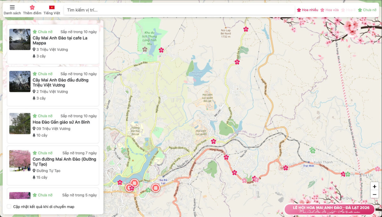
Task: Click the Tìm kiếm vị trí search field
Action: (x=178, y=10)
